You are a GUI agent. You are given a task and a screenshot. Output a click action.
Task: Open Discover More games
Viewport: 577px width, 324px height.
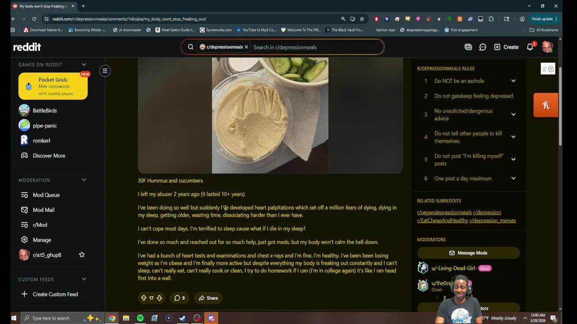point(49,156)
